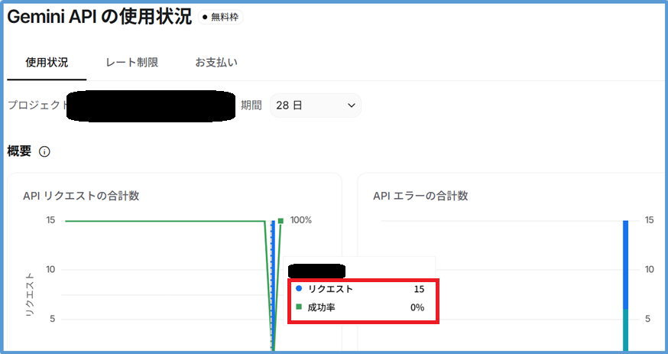Click the Gemini API の使用状況 page heading

click(99, 17)
